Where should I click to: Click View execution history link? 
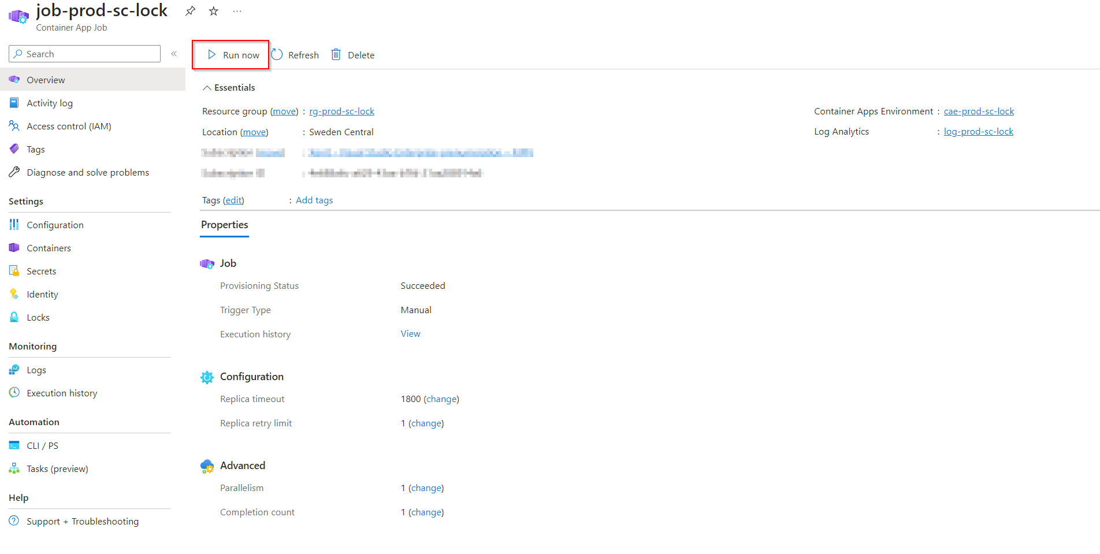click(410, 333)
